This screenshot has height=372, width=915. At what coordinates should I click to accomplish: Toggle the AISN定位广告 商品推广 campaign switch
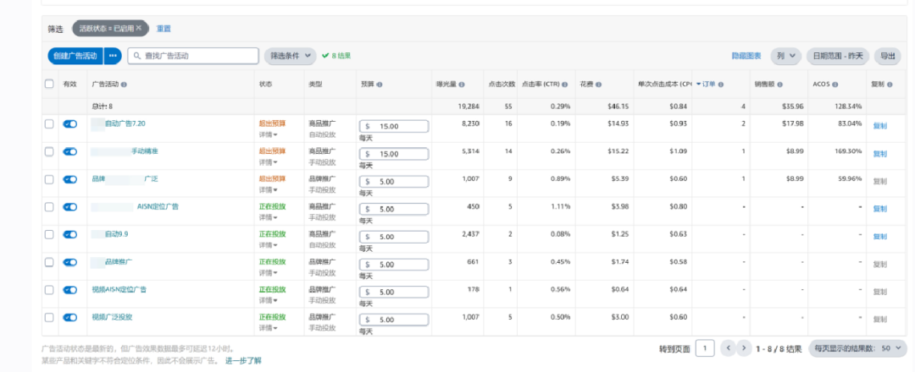(70, 206)
